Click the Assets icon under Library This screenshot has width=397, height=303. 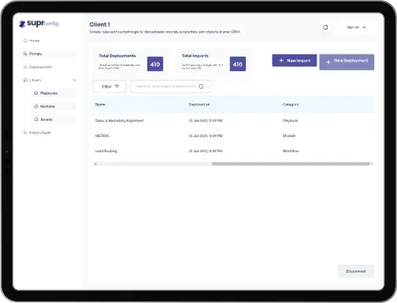point(36,119)
